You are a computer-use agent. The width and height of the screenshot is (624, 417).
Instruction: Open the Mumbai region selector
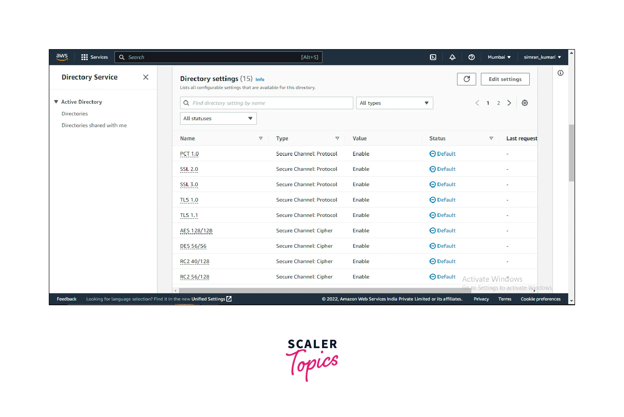pyautogui.click(x=499, y=57)
